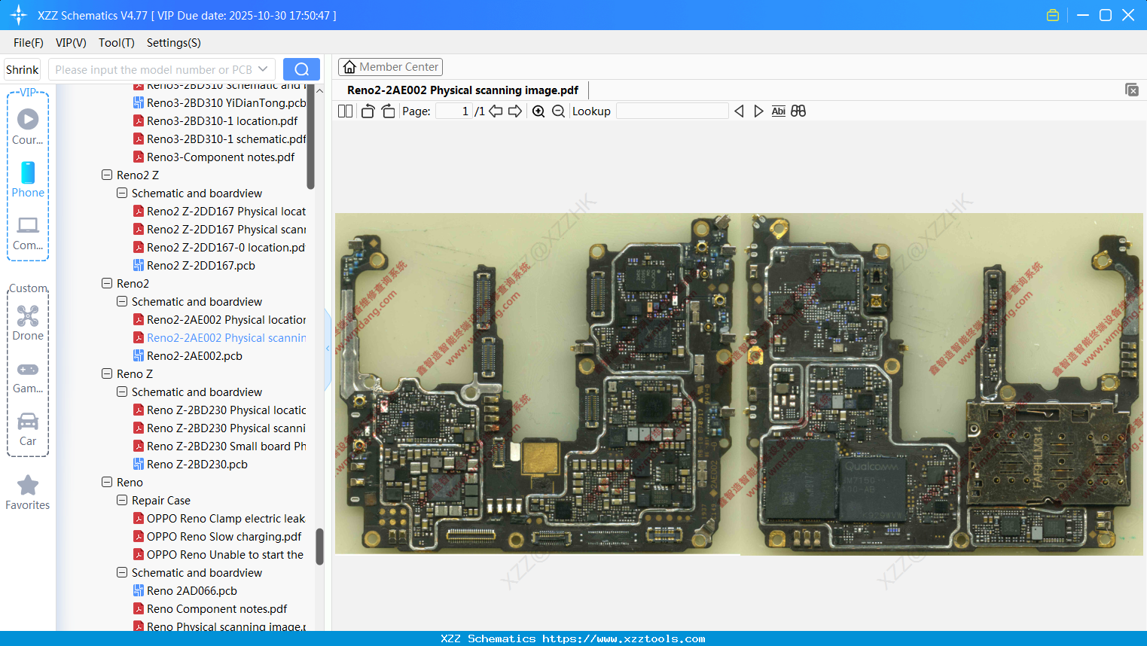
Task: Click the Shrink button
Action: point(22,69)
